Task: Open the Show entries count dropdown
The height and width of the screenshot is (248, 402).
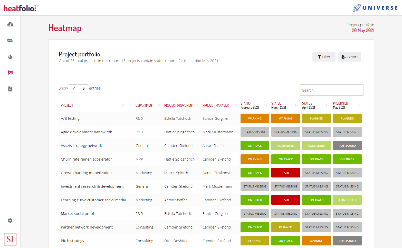Action: [78, 88]
